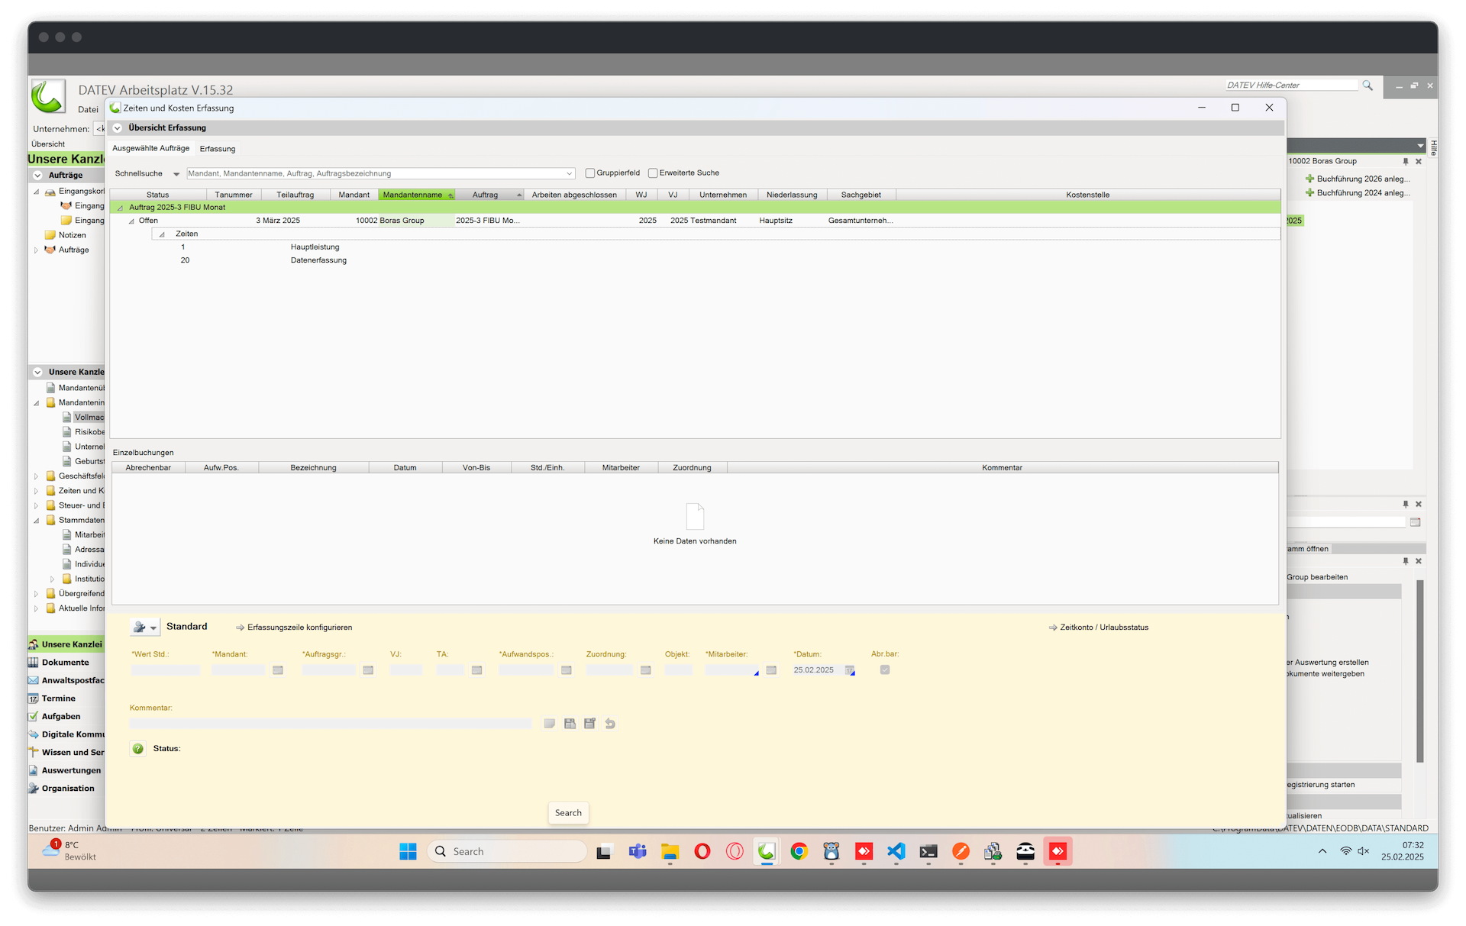Click the save icon beside the Kommentar field
This screenshot has width=1466, height=926.
(570, 724)
